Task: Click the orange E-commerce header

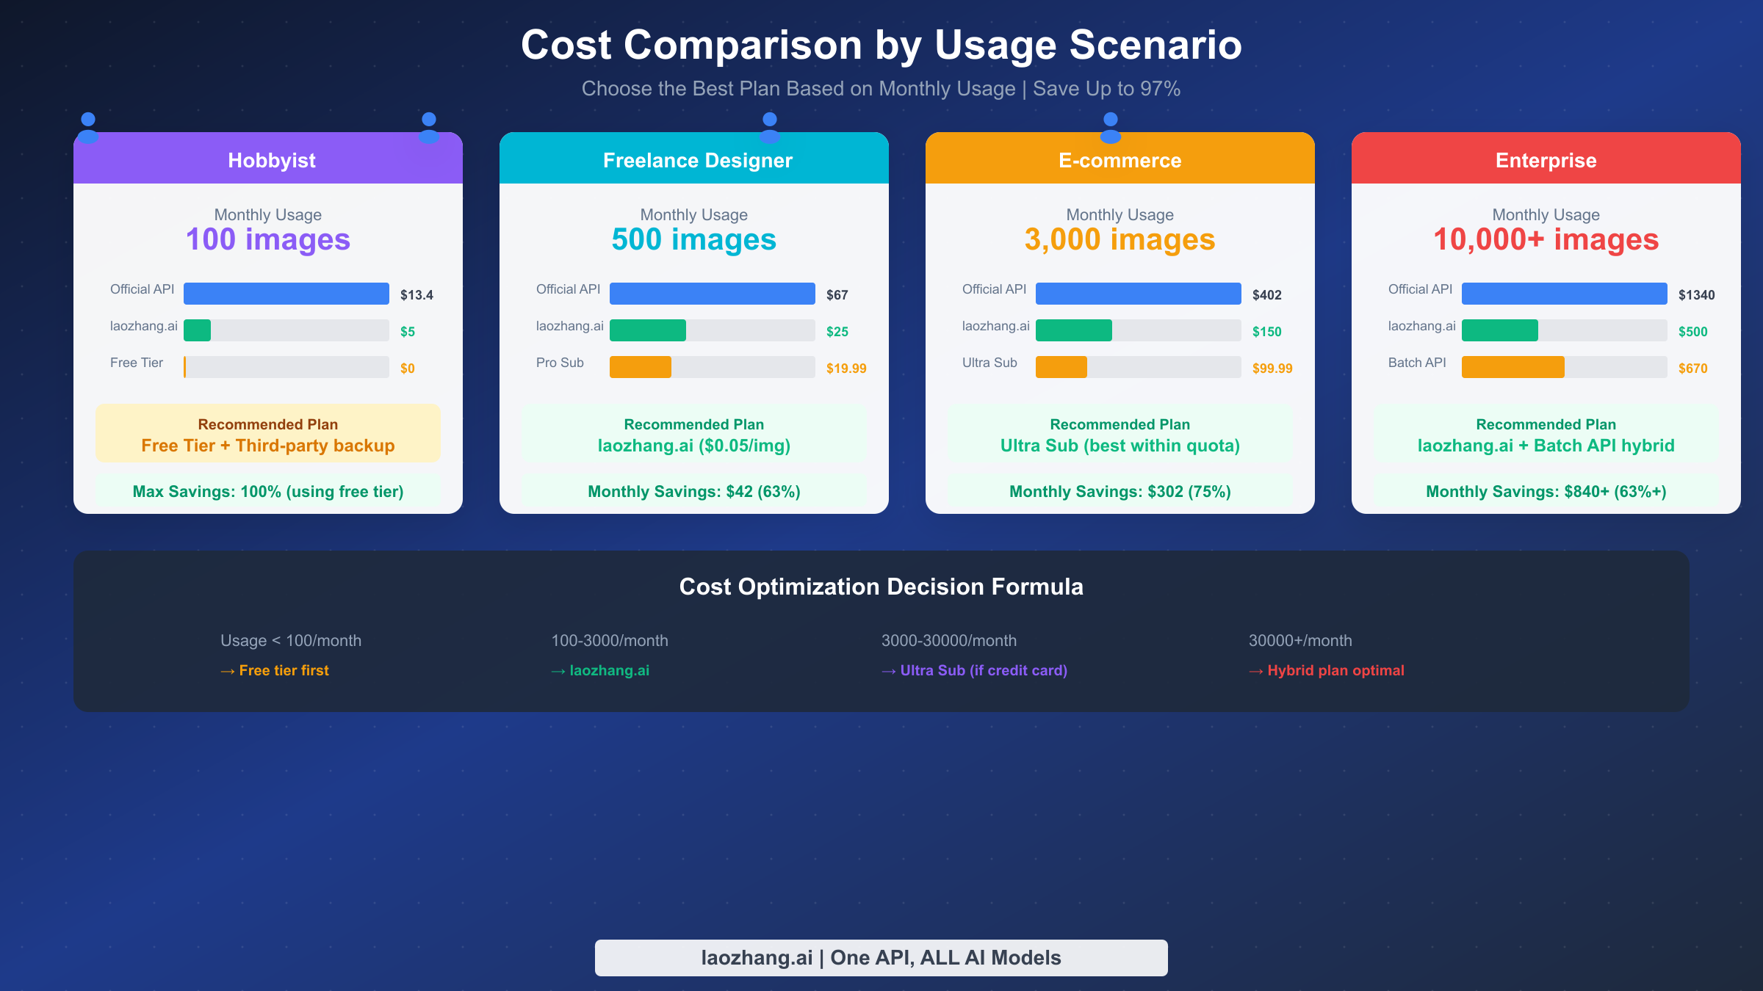Action: 1120,159
